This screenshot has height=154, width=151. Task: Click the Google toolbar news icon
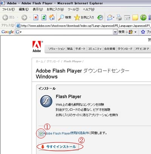[x=131, y=32]
